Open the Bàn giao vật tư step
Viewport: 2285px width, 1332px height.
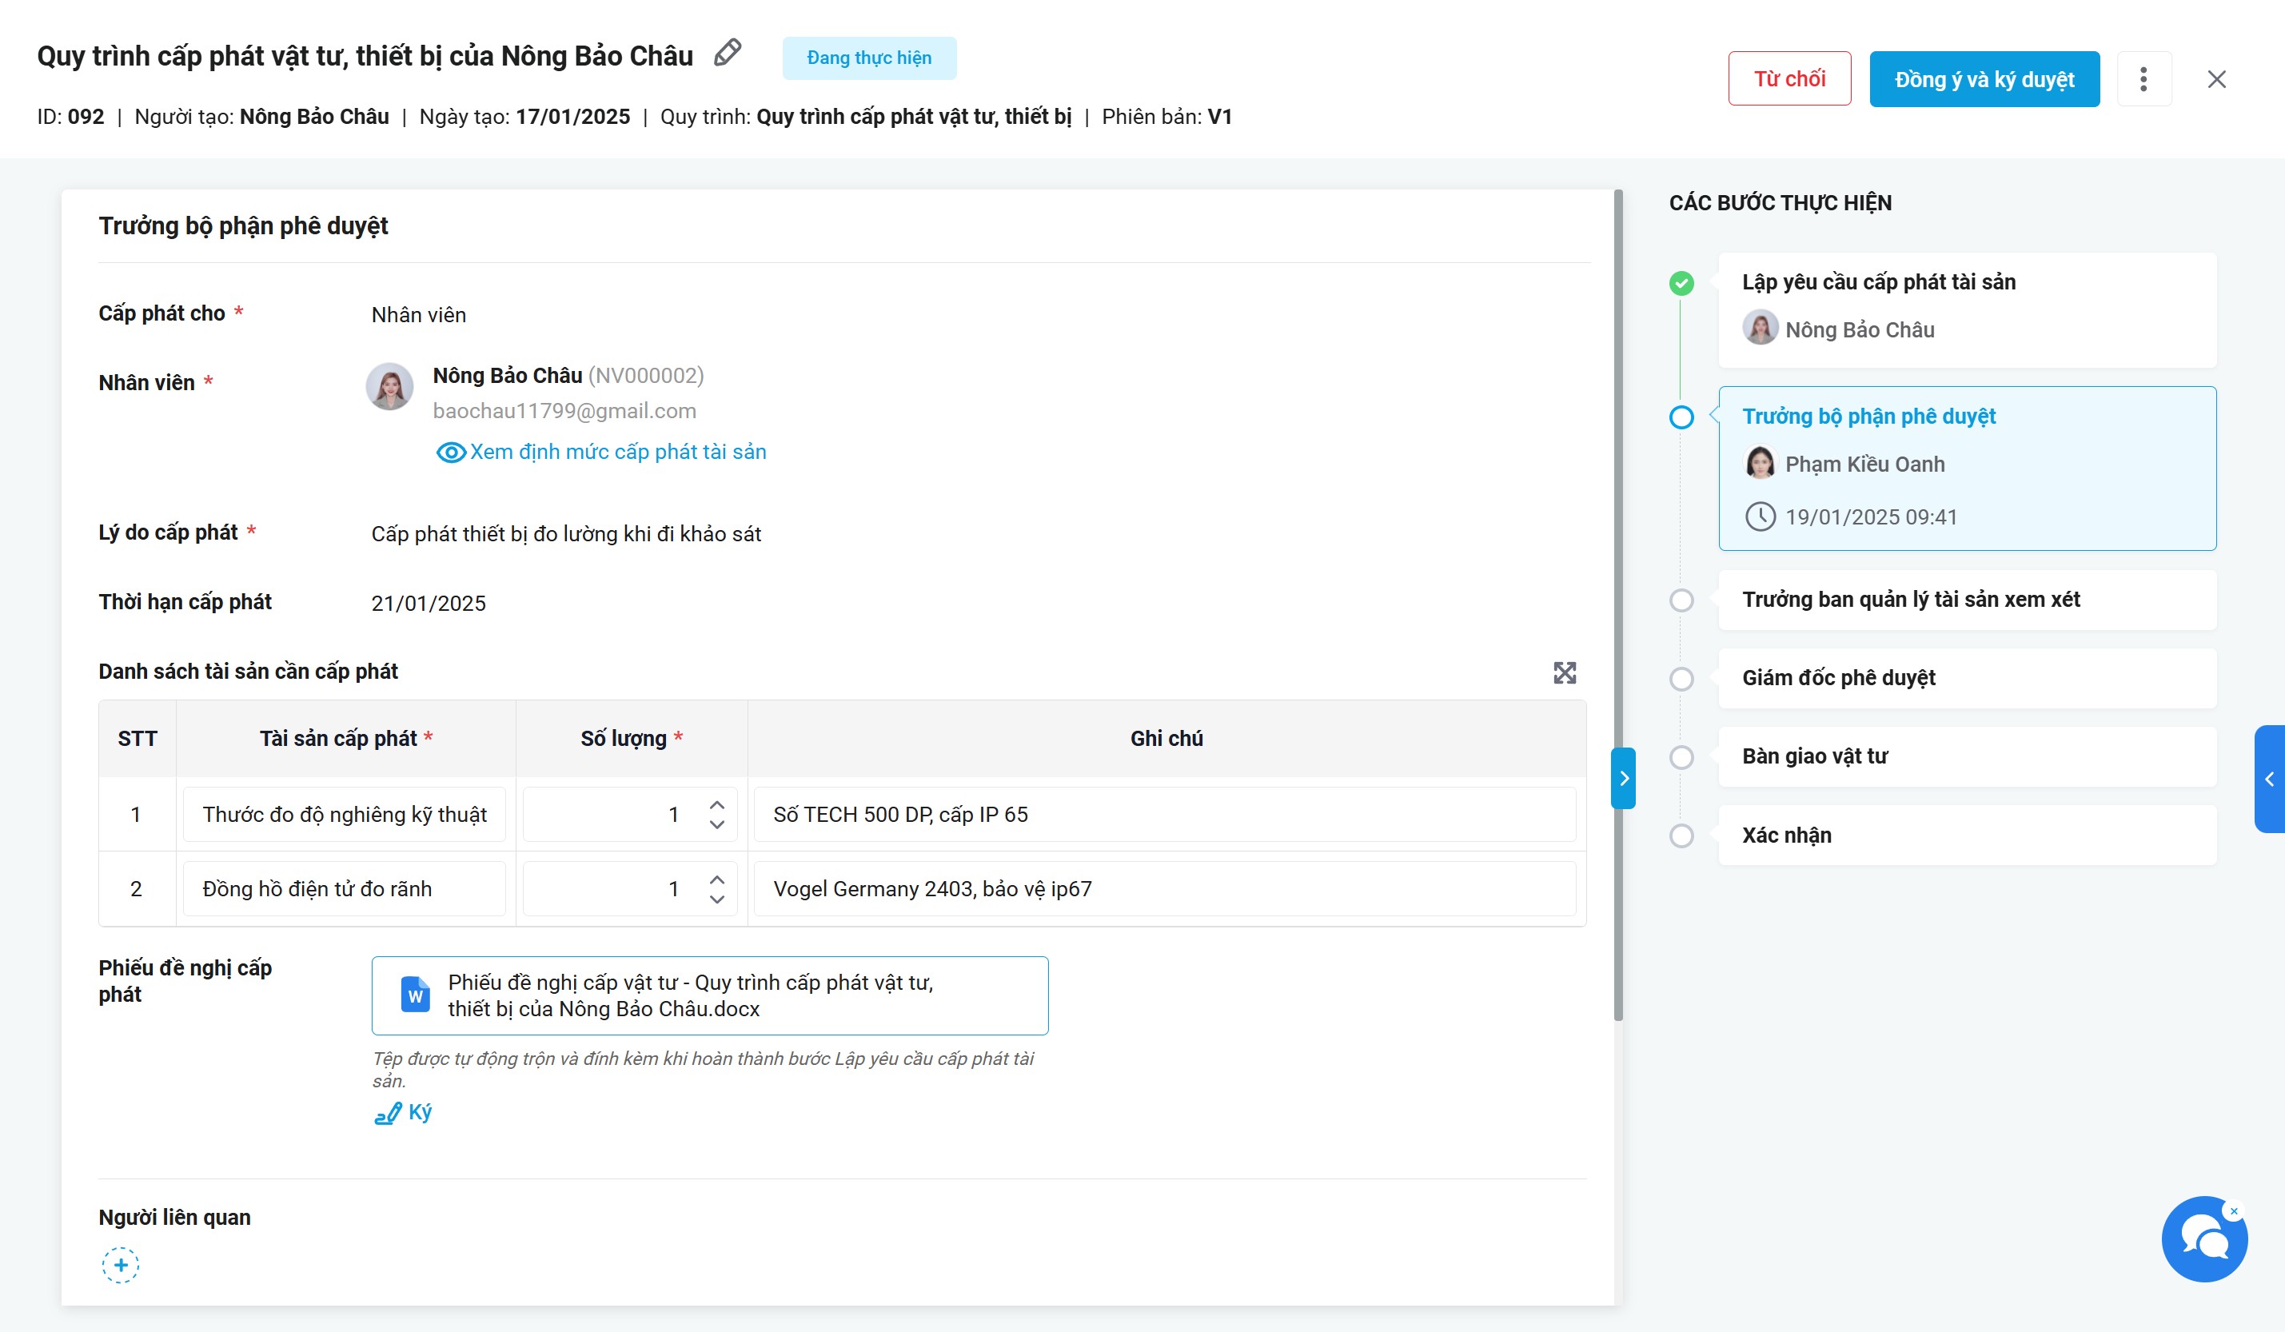(x=1814, y=756)
